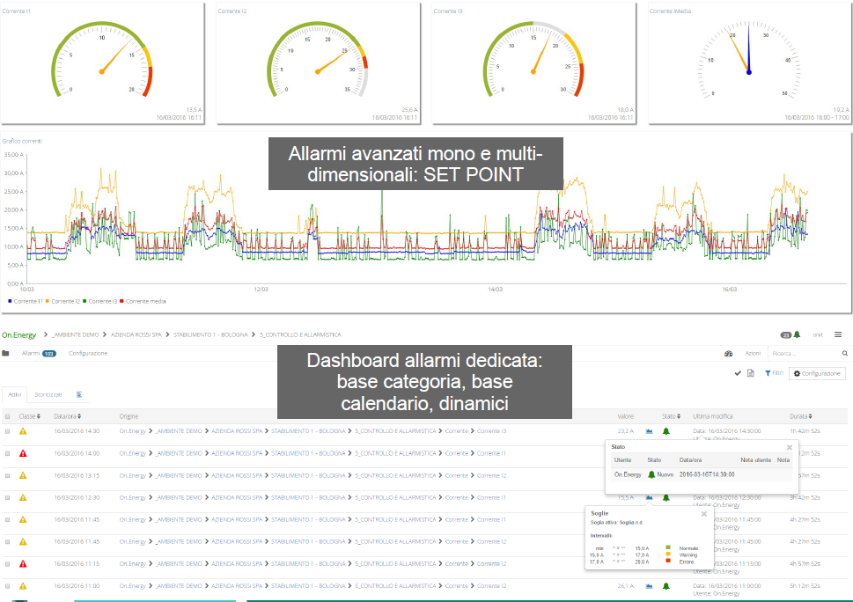Open _AMBIENTE DEMO in top breadcrumb
Viewport: 853px width, 602px height.
click(77, 335)
